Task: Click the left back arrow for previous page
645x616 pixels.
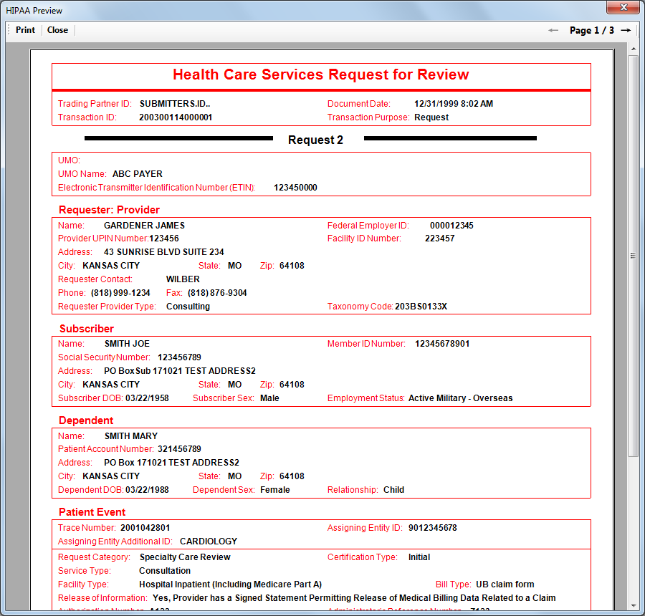Action: (553, 30)
